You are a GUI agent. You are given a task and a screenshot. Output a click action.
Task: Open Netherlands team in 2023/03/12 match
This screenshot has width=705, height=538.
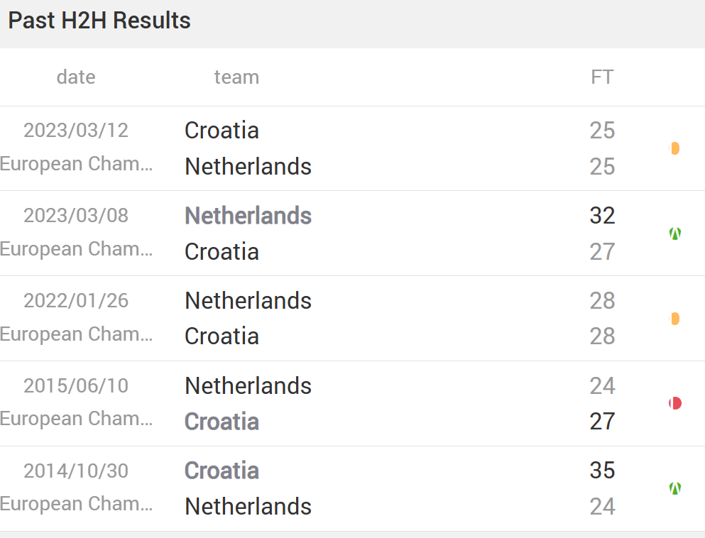point(248,167)
